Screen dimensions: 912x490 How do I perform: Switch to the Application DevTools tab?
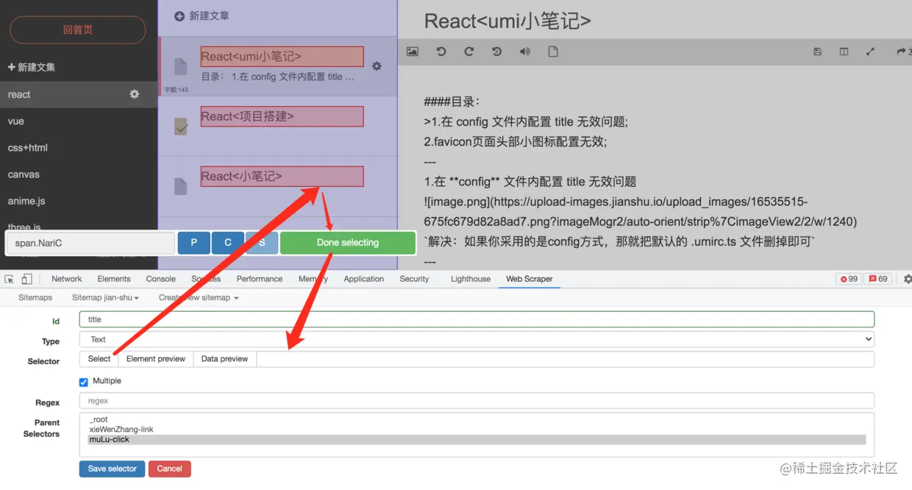pyautogui.click(x=364, y=279)
